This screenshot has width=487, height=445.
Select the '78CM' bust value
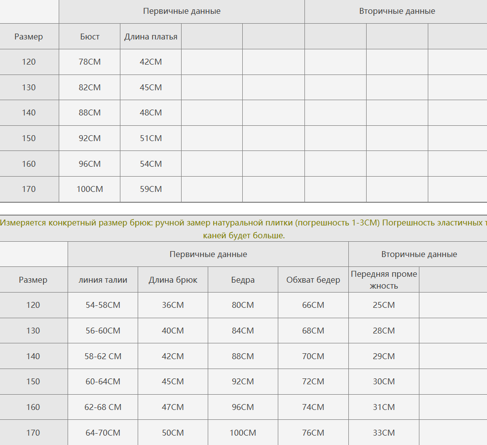click(89, 62)
